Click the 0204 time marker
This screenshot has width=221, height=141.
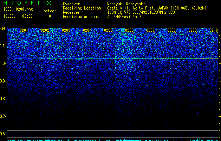[x=87, y=30]
